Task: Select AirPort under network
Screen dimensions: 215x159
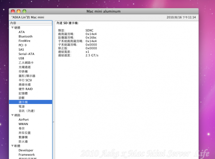Action: point(24,120)
